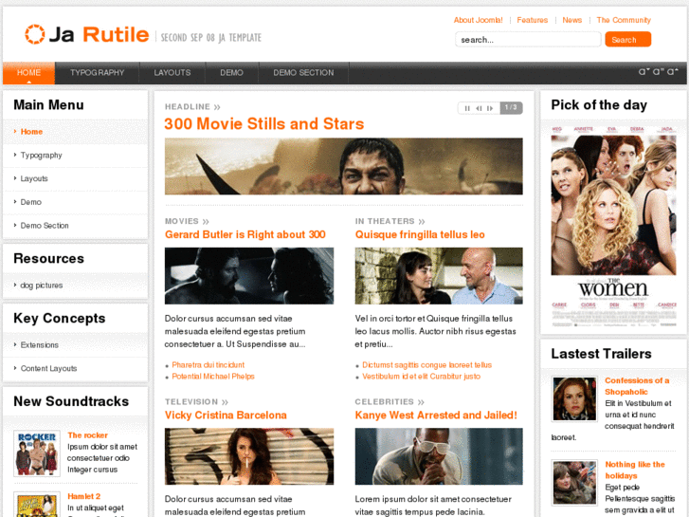Viewport: 689px width, 517px height.
Task: Open The Community link
Action: coord(624,20)
